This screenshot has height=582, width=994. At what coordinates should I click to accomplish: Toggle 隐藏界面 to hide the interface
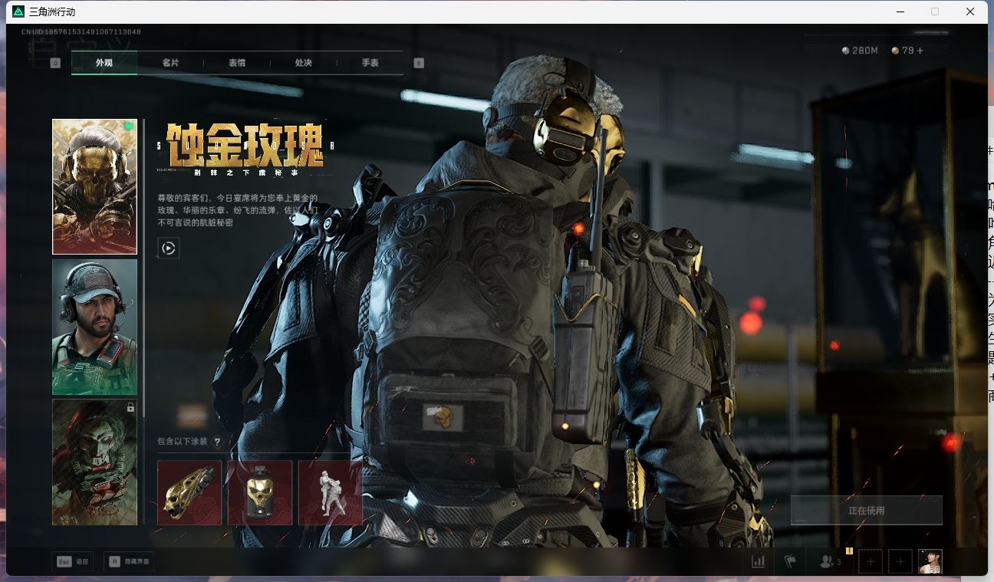(x=129, y=561)
